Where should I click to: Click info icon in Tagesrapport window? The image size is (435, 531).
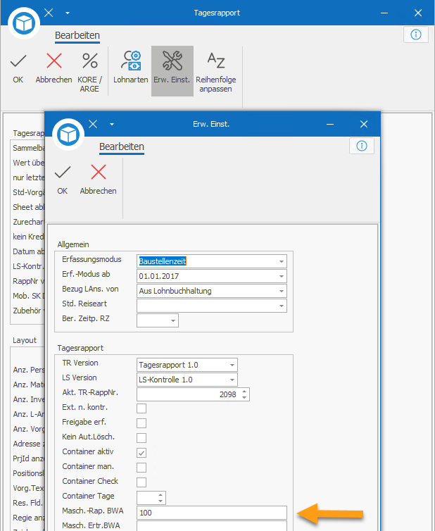click(x=416, y=35)
